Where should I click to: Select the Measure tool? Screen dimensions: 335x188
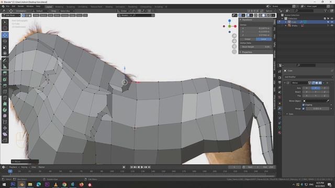(x=5, y=66)
